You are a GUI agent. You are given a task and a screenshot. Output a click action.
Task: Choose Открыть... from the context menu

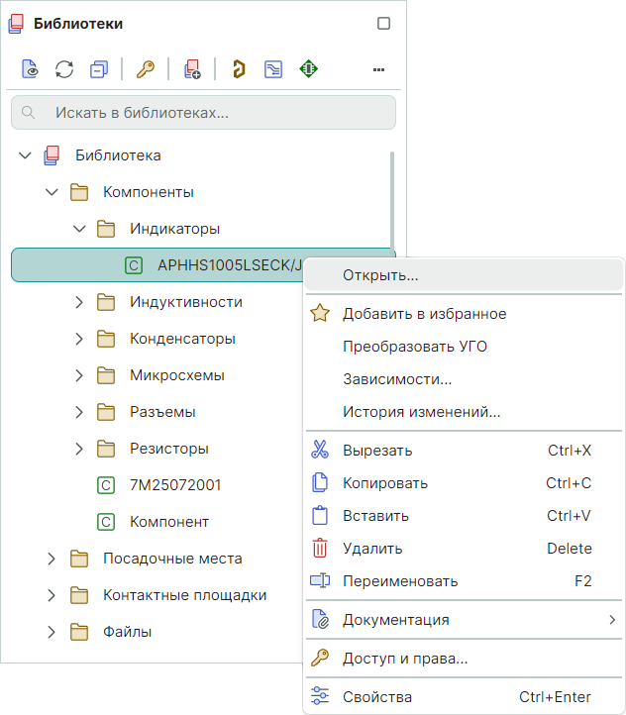click(x=380, y=275)
